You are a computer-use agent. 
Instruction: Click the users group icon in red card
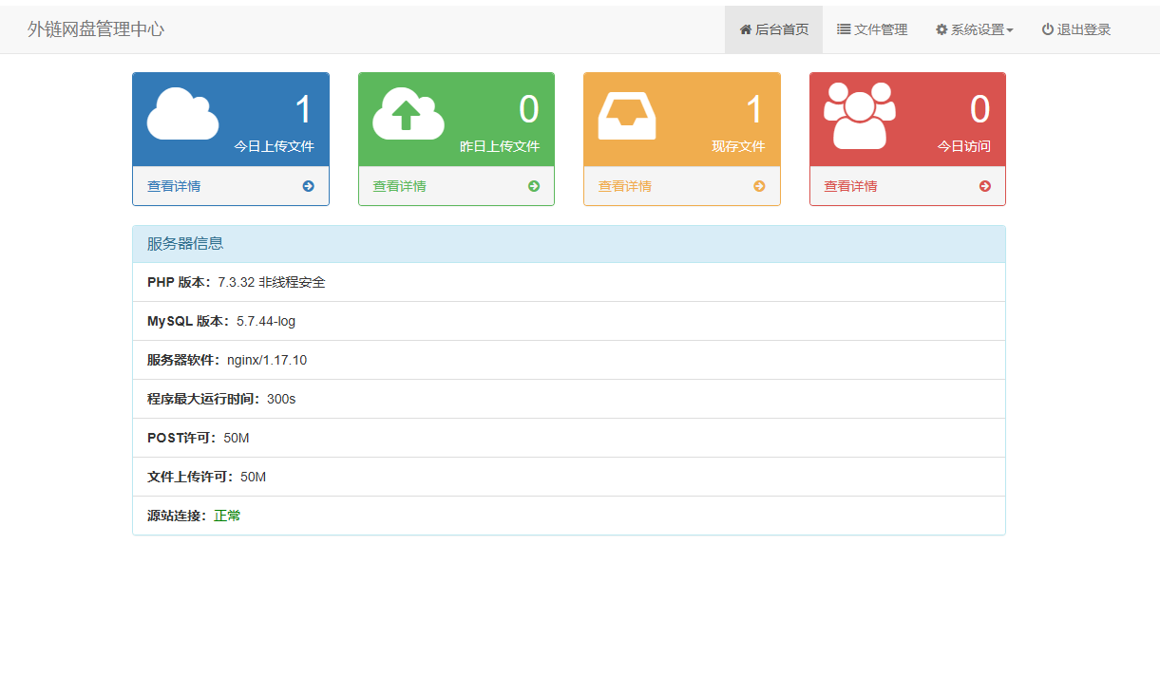[859, 115]
